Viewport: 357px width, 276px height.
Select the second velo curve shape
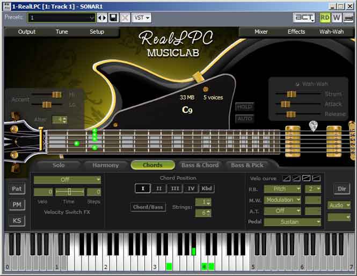(296, 178)
